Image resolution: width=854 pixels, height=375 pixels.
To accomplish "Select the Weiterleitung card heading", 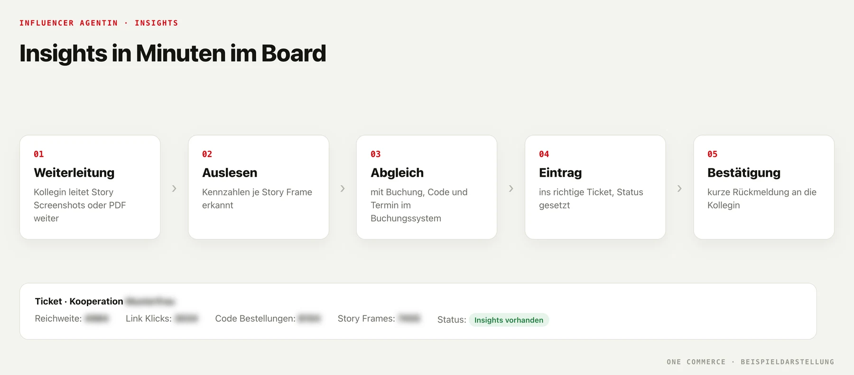I will coord(74,173).
